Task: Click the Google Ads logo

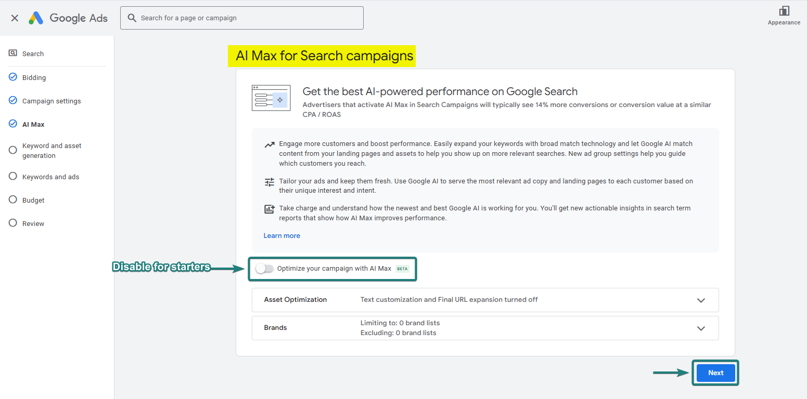Action: (68, 18)
